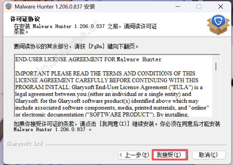Viewport: 233px width, 165px height.
Task: Click the Malware Hunter installer title bar icon
Action: coord(9,7)
